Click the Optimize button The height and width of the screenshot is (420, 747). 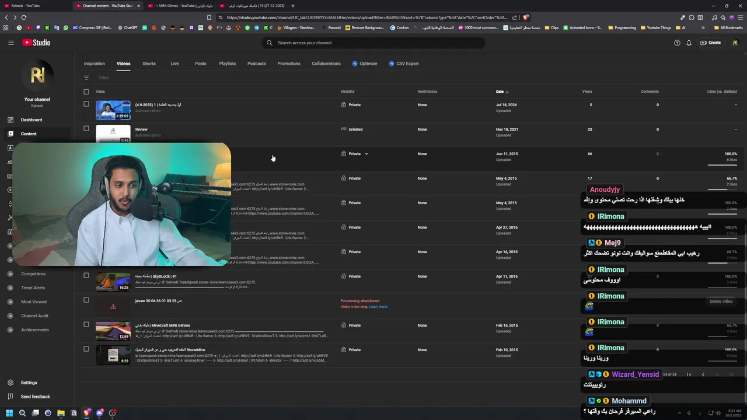(x=365, y=64)
